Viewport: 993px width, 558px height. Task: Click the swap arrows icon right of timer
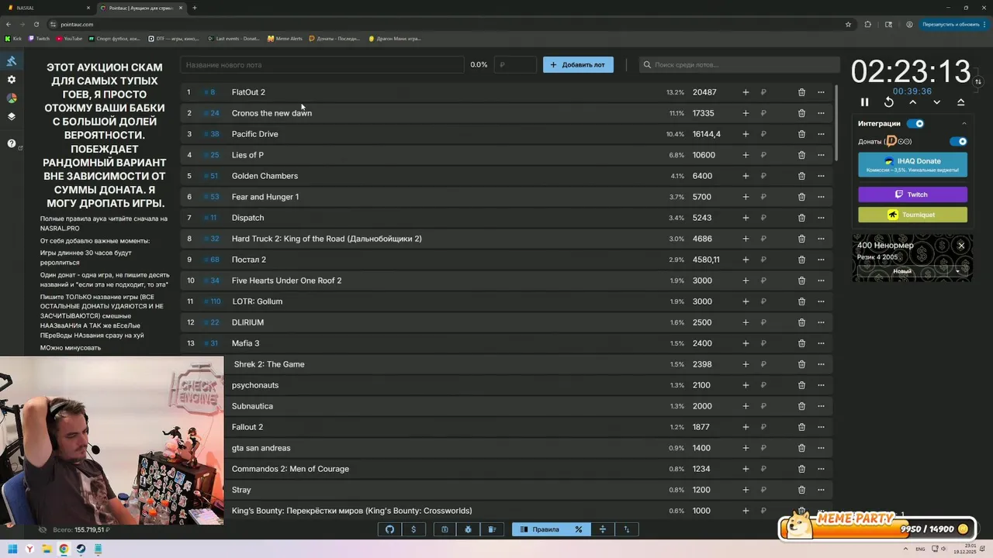click(978, 81)
